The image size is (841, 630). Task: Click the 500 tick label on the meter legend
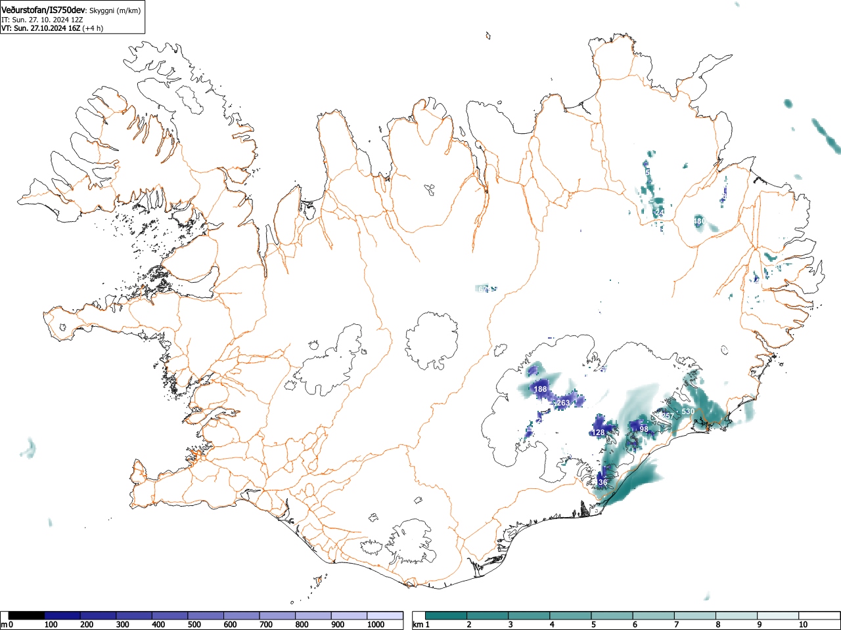(194, 625)
